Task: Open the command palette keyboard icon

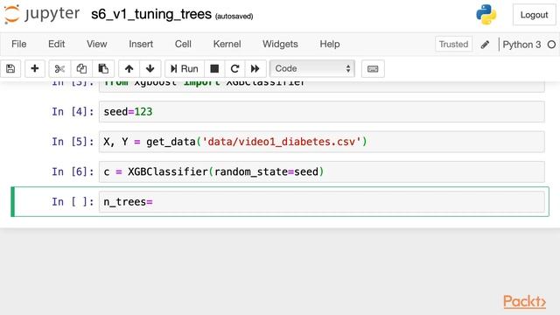Action: pyautogui.click(x=373, y=69)
